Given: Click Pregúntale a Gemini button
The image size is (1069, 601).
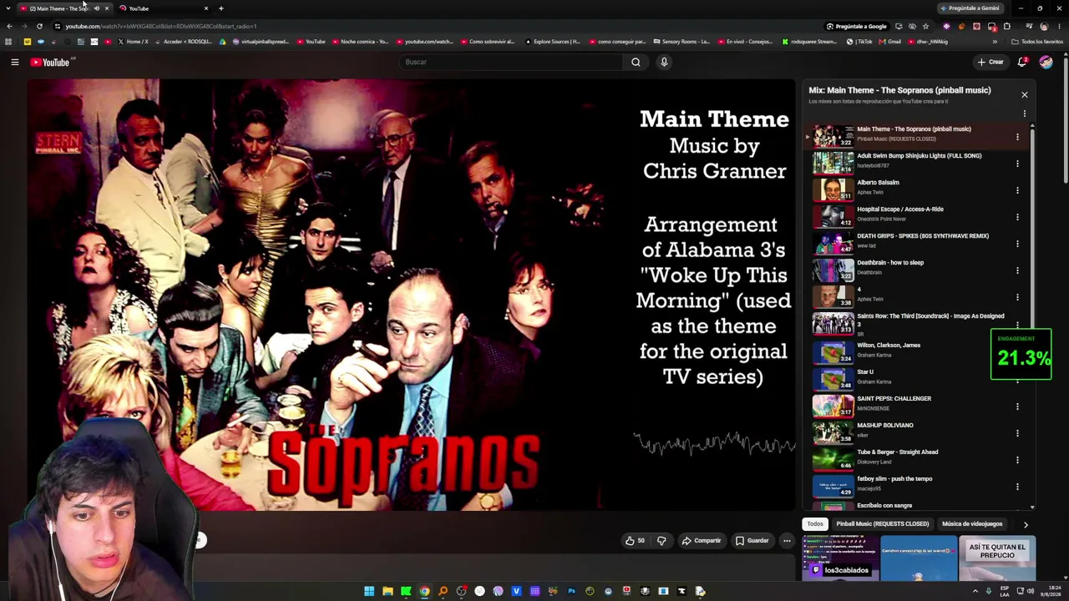Looking at the screenshot, I should point(970,8).
